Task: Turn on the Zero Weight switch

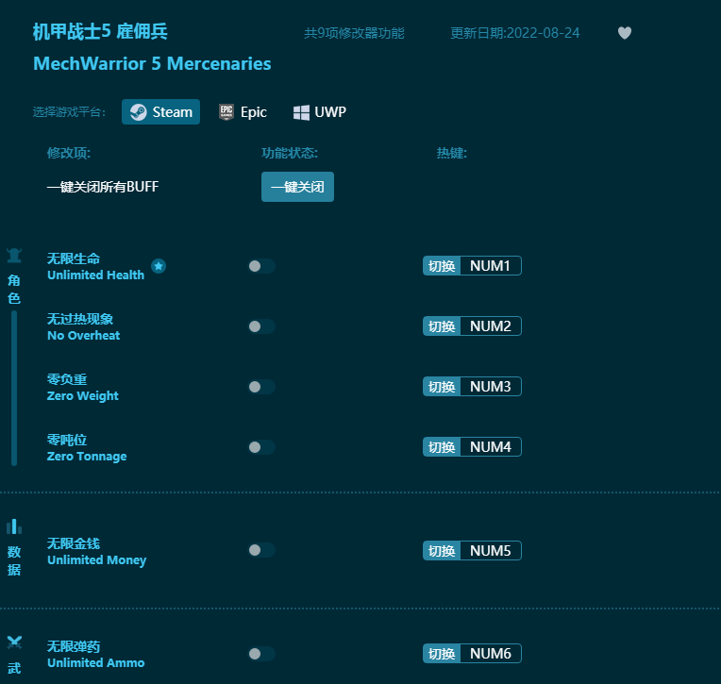Action: click(x=261, y=387)
